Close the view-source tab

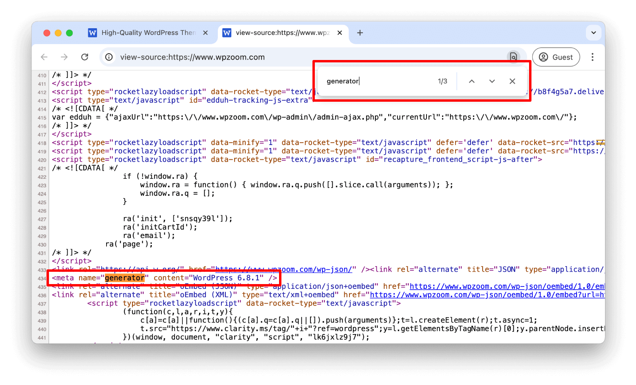340,33
